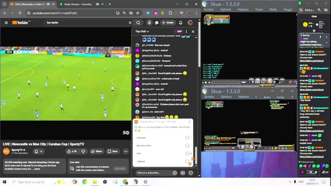The image size is (331, 186).
Task: Open the zoom magnifier in address bar
Action: (124, 13)
